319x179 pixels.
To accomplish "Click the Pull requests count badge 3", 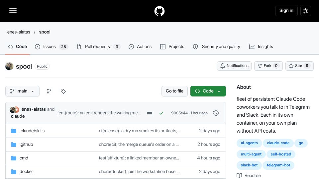I will point(117,47).
